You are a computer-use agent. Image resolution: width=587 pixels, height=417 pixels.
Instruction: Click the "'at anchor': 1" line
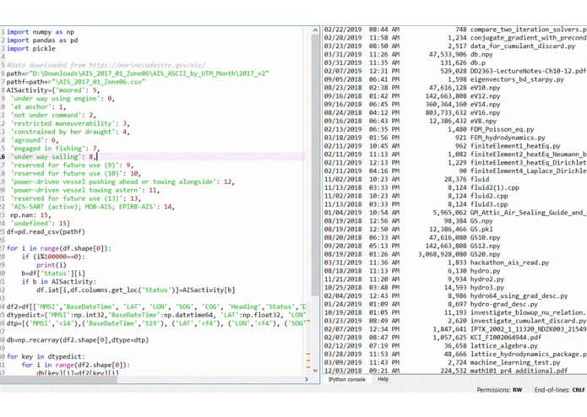[38, 106]
